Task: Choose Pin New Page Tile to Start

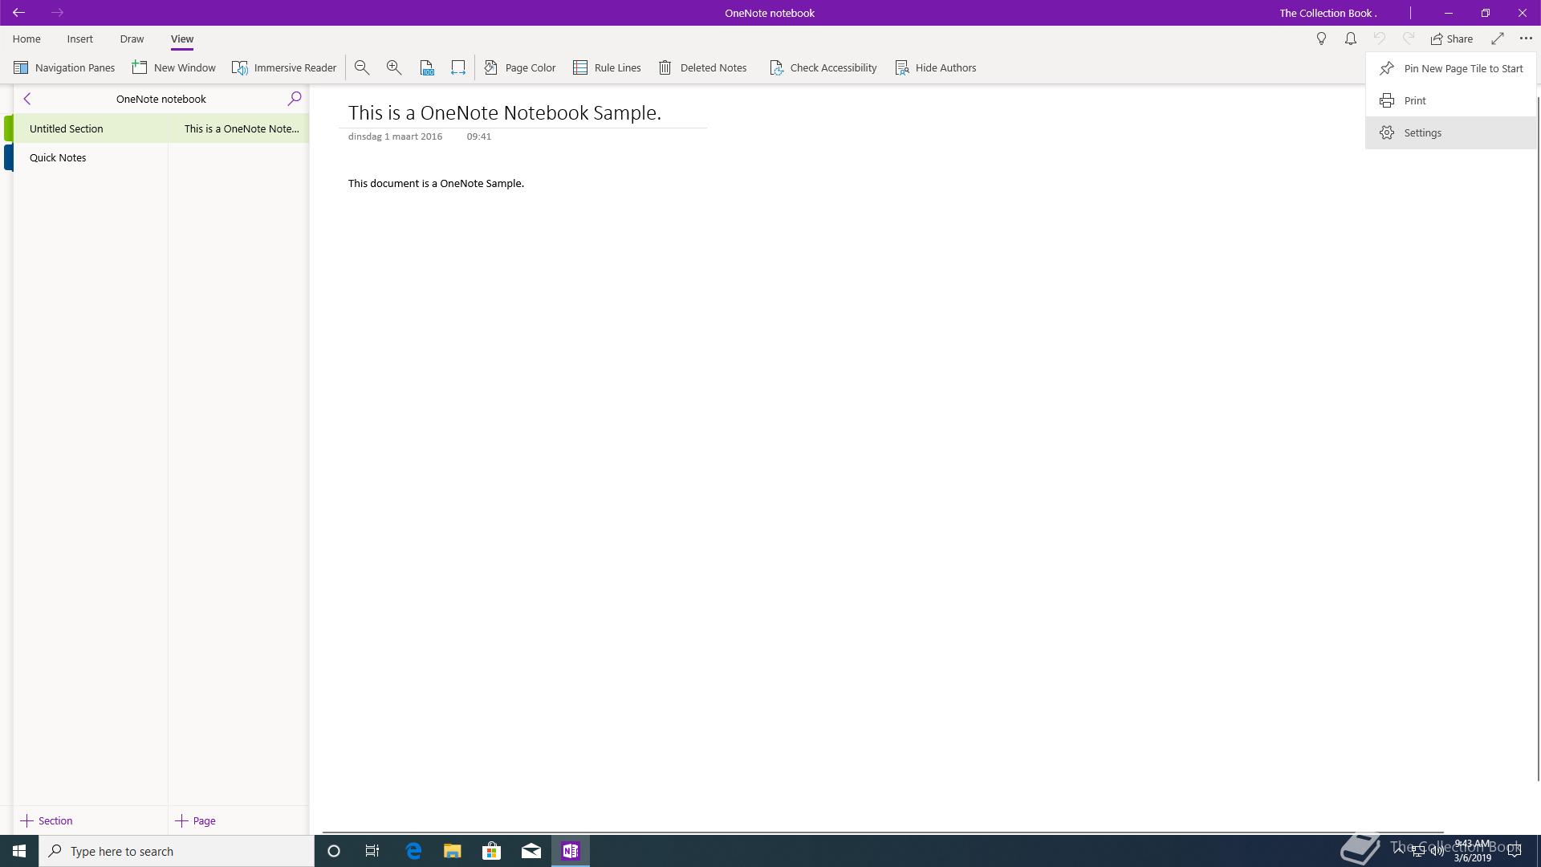Action: [1451, 68]
